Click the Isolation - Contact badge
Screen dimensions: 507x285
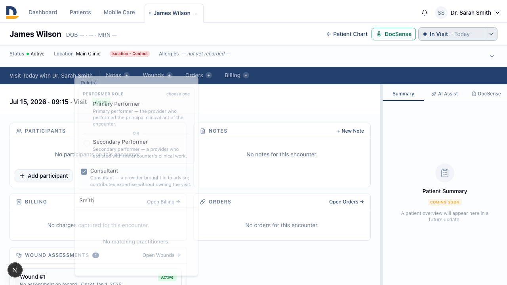click(130, 54)
